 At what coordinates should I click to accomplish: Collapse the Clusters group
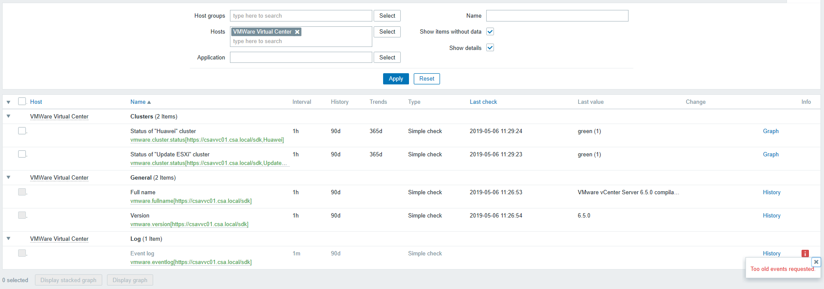pos(9,116)
